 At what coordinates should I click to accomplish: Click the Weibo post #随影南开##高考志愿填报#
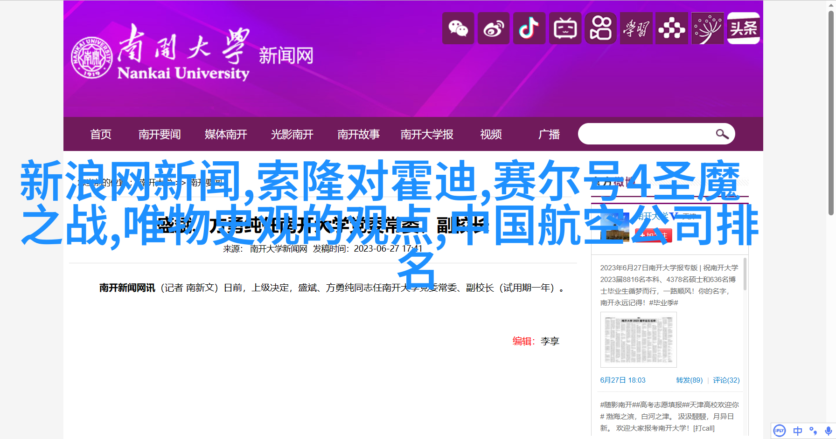tap(669, 416)
